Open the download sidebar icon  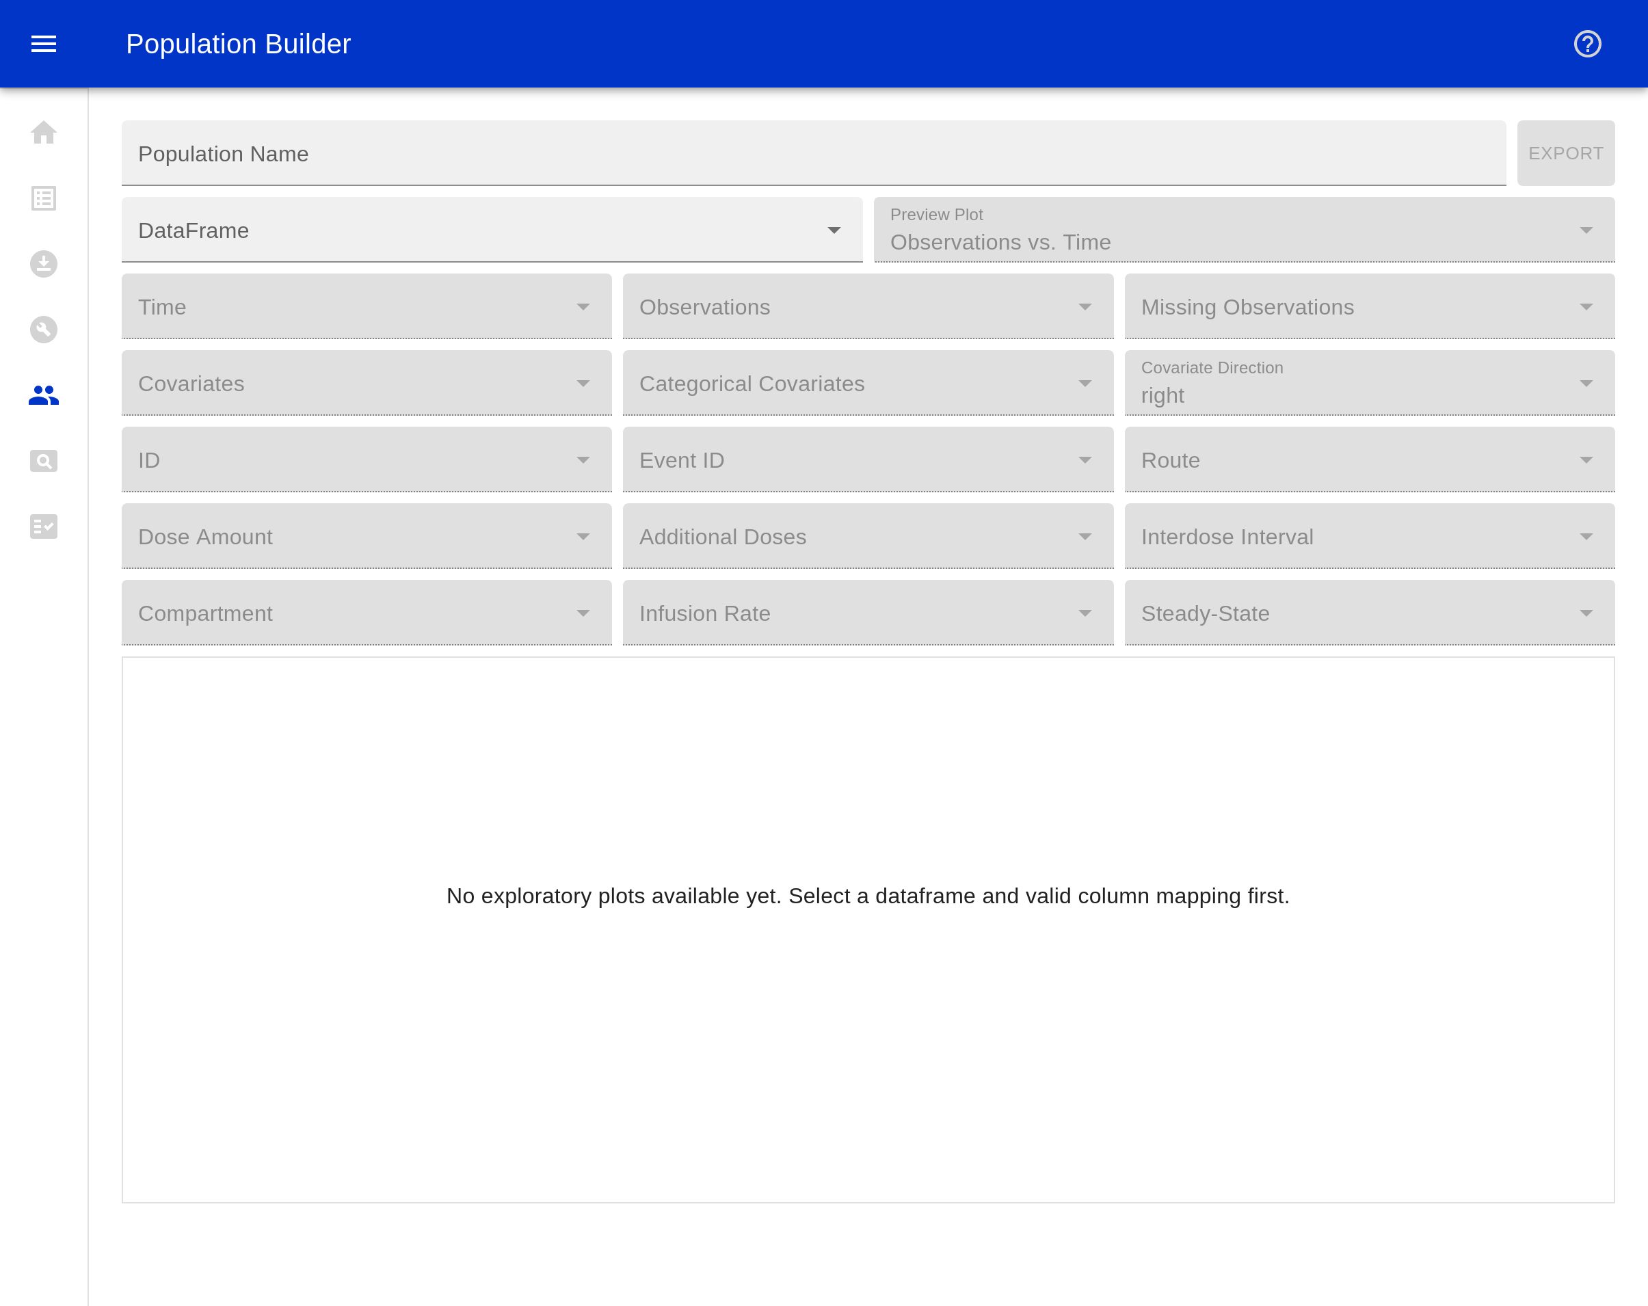(x=44, y=264)
